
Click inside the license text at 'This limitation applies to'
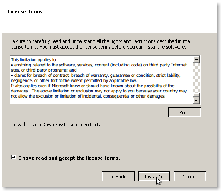33,60
